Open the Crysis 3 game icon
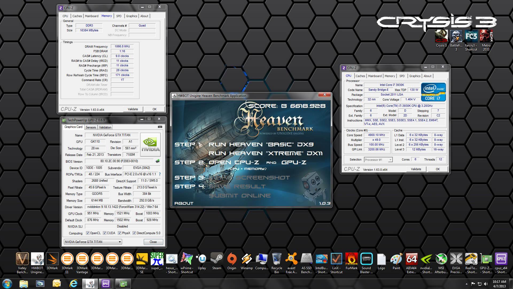Viewport: 513px width, 289px height. point(441,39)
